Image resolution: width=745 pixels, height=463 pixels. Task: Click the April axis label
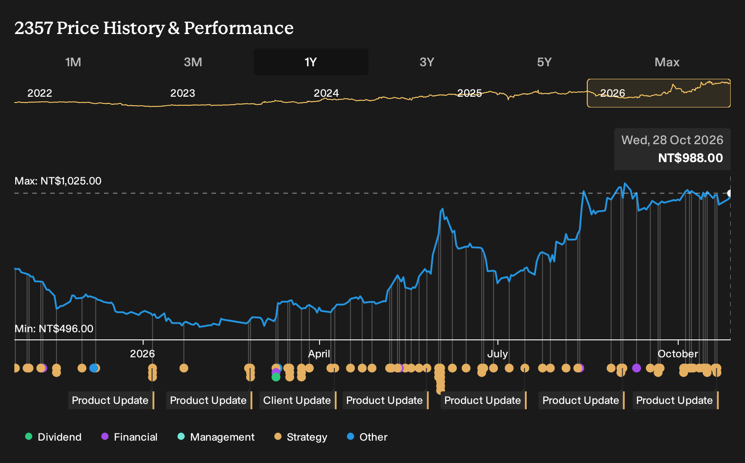pos(319,354)
